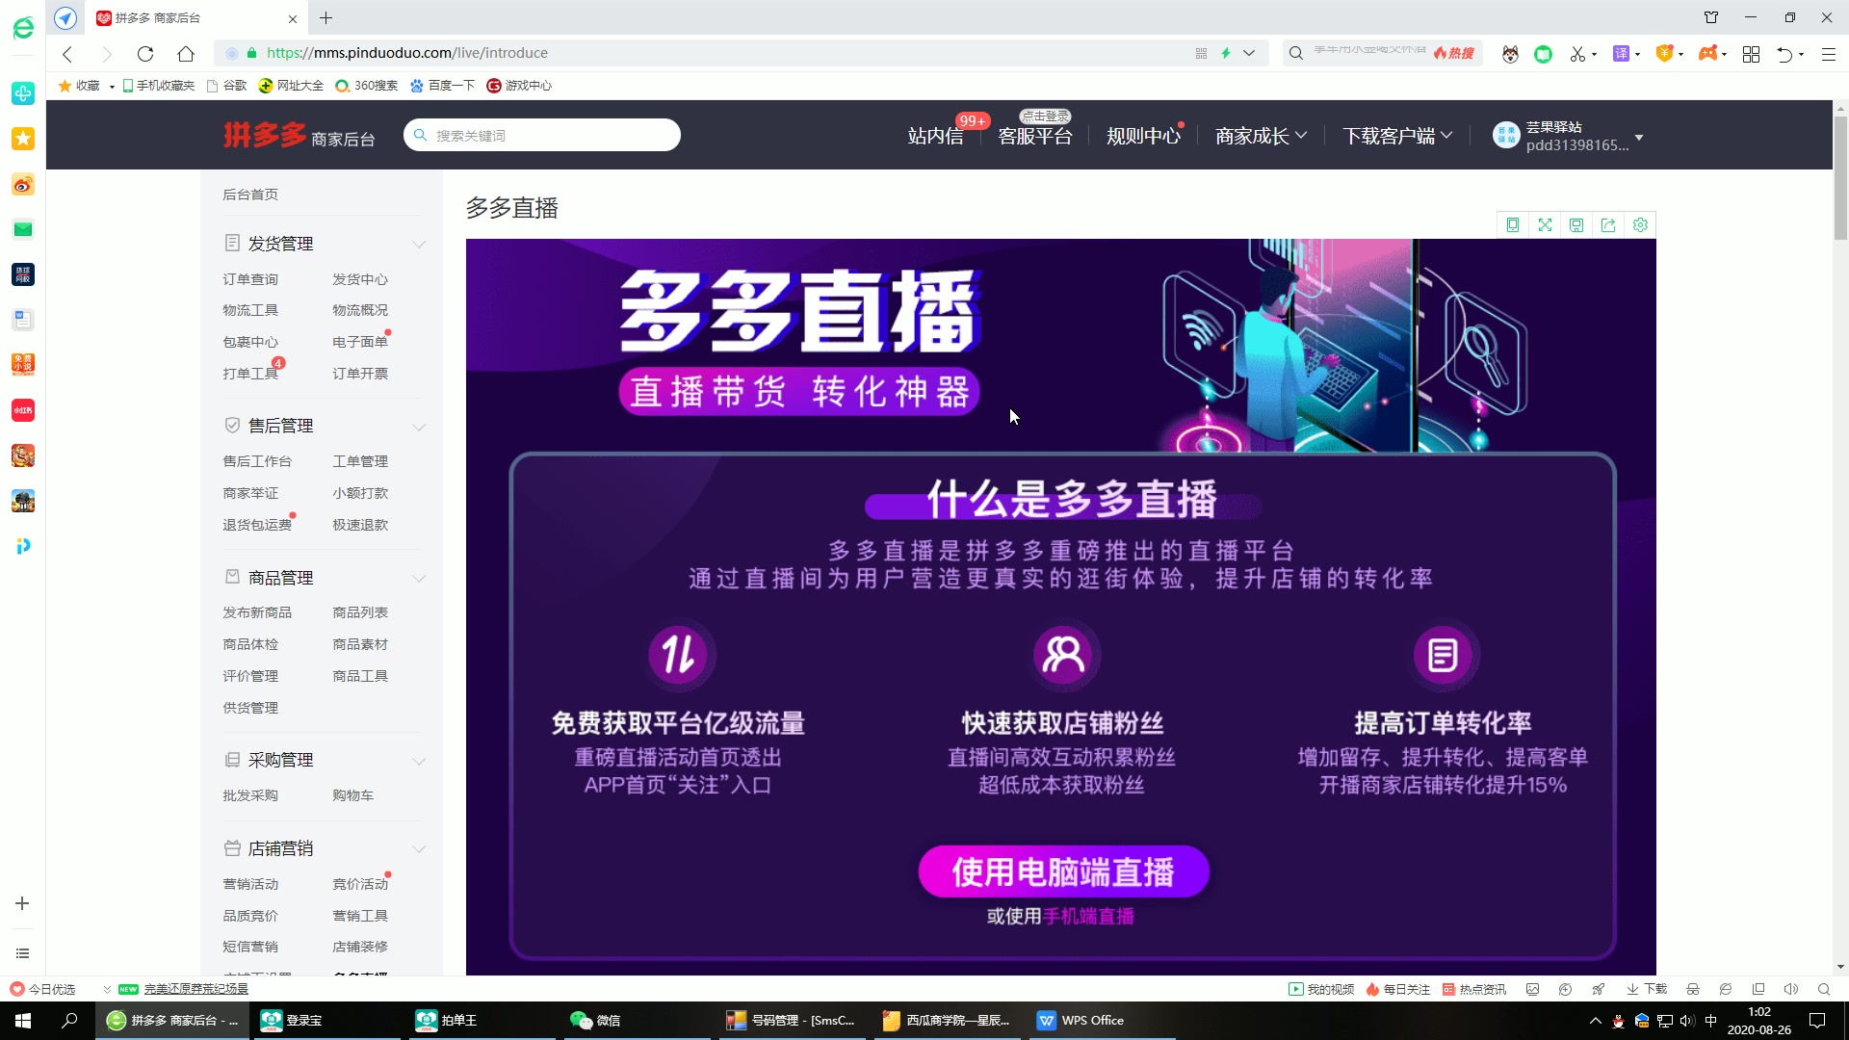Open 规则中心 in top navigation
The width and height of the screenshot is (1849, 1040).
coord(1143,136)
